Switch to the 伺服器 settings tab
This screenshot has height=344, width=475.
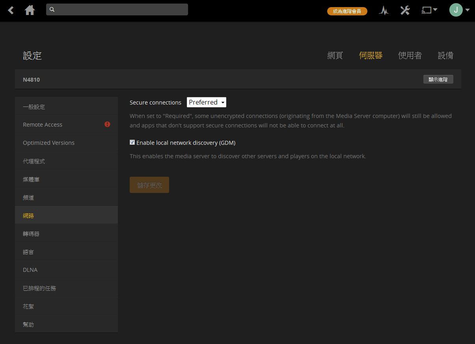click(371, 56)
